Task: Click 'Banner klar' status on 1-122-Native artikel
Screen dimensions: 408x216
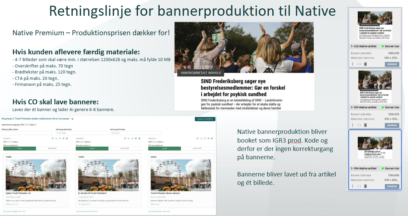Action: 391,46
